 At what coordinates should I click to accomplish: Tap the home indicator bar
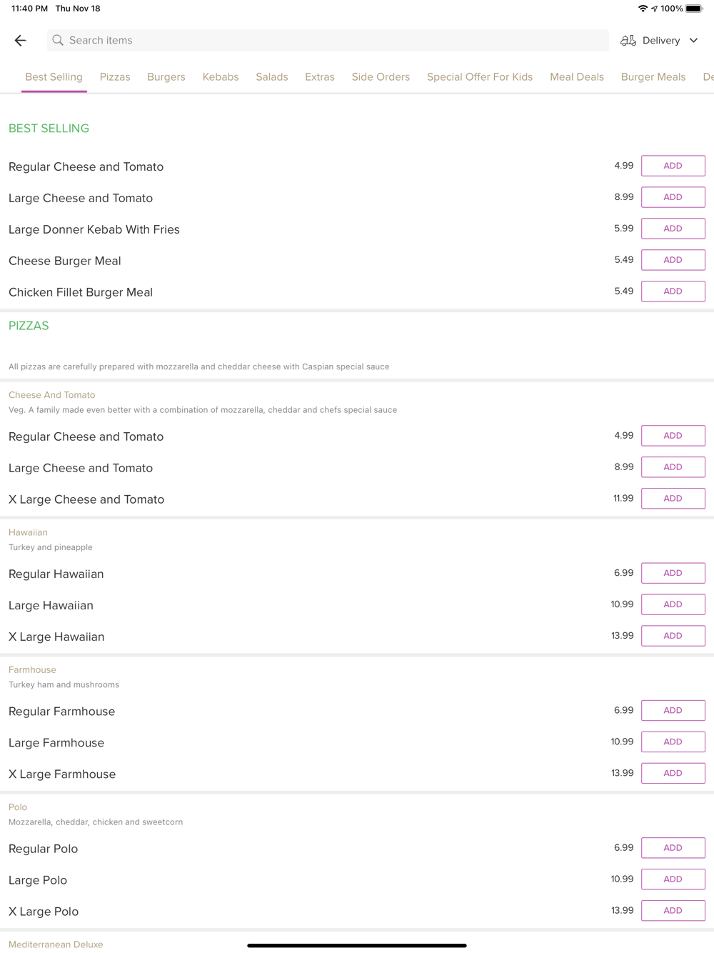click(x=357, y=945)
